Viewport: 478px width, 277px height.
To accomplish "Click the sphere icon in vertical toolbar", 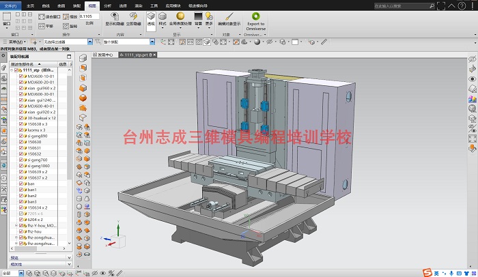I will [79, 207].
